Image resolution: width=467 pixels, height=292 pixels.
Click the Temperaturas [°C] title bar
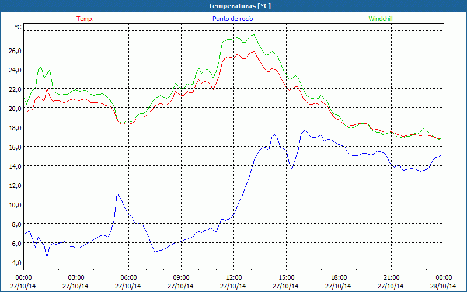click(x=233, y=6)
